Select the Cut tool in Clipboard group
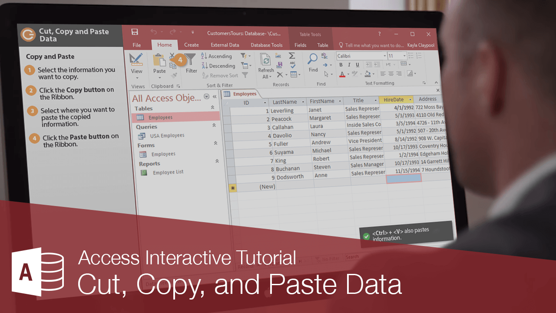Viewport: 556px width, 313px height. pos(172,56)
